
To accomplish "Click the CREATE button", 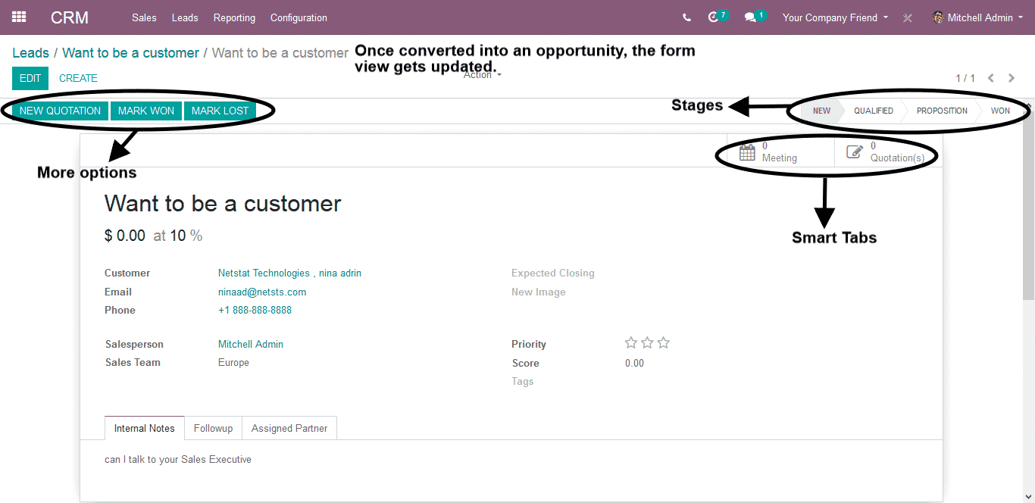I will click(78, 78).
